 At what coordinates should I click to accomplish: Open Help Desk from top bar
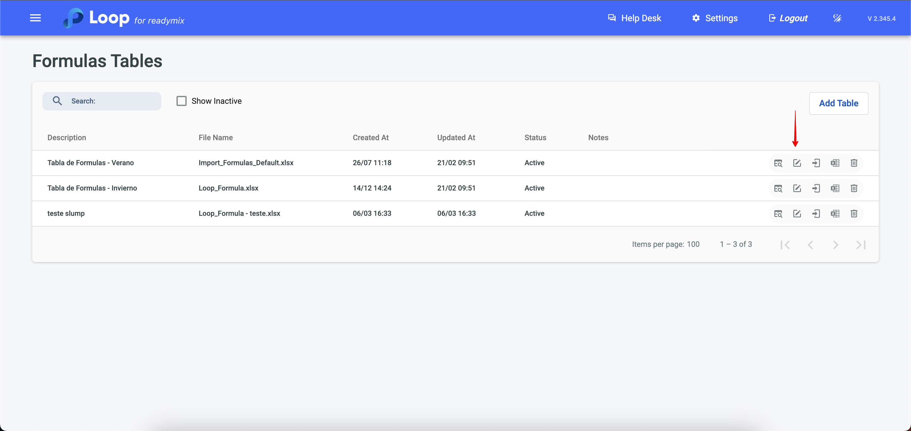pyautogui.click(x=635, y=18)
